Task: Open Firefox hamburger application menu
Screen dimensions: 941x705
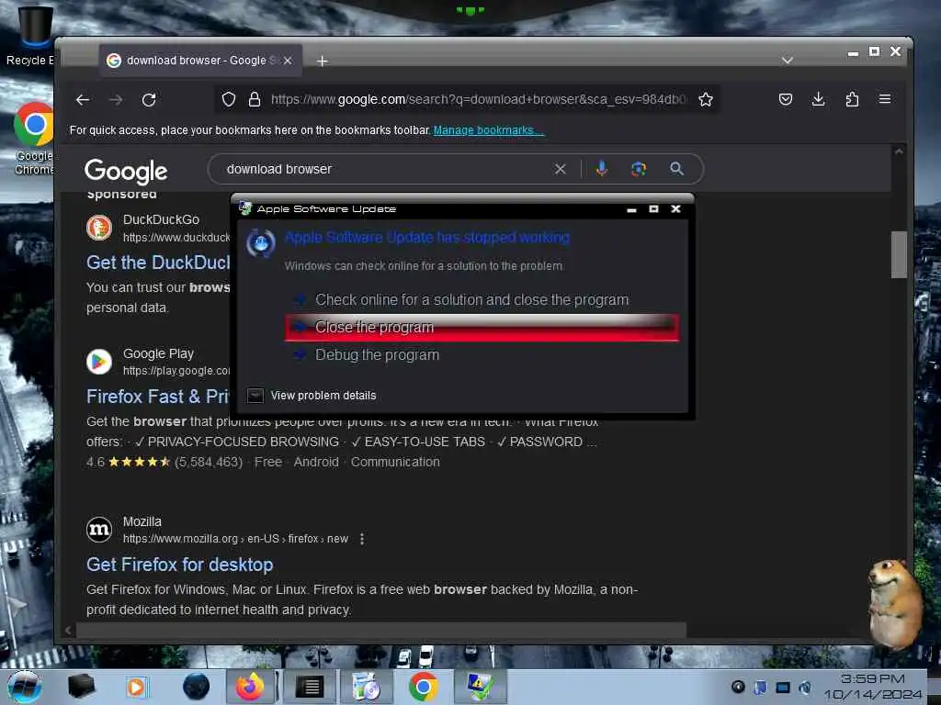Action: point(885,99)
